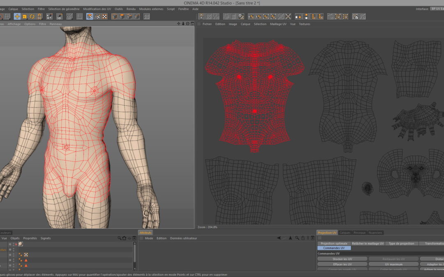Select the Move tool in the toolbar
This screenshot has height=277, width=444.
point(17,16)
